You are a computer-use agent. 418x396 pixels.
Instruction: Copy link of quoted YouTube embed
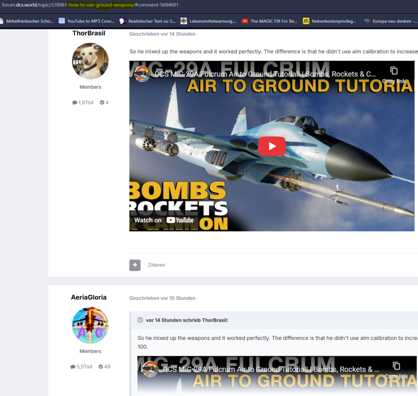click(396, 370)
